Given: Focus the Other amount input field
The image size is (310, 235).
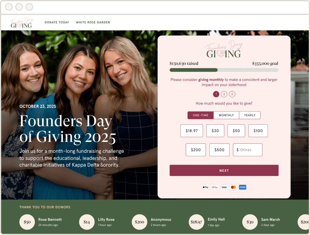Looking at the screenshot, I should click(248, 150).
